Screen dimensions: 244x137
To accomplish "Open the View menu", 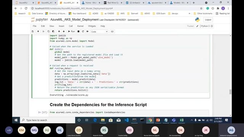I will (x=52, y=26).
